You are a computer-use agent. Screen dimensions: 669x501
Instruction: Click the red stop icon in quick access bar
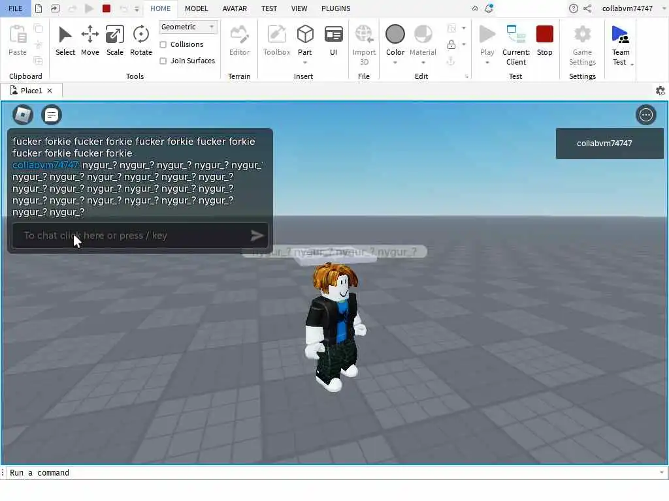(x=106, y=8)
